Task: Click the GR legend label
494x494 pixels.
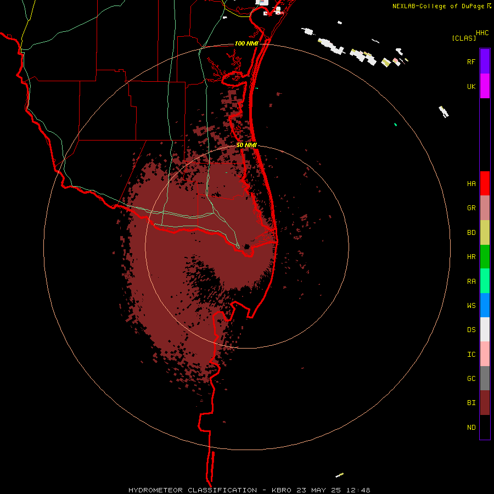Action: click(x=471, y=208)
